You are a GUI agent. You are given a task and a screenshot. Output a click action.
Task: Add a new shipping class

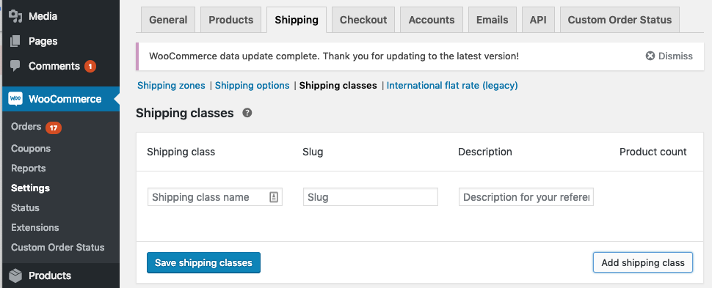coord(642,262)
